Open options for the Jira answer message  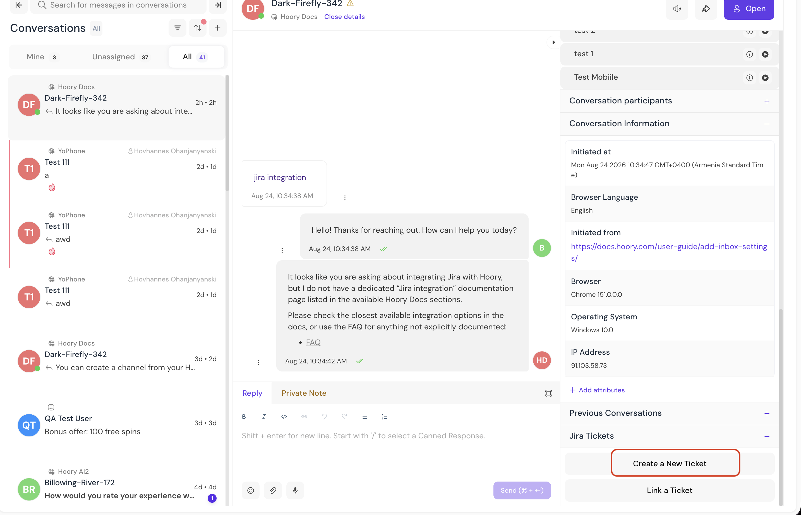(258, 363)
